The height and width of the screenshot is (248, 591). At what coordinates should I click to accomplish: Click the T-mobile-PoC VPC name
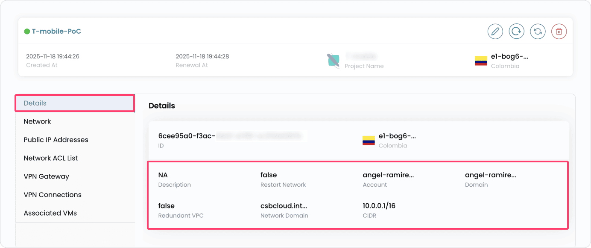coord(56,32)
